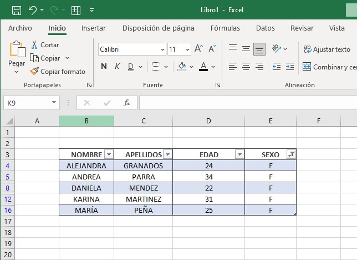The image size is (357, 260).
Task: Select cell containing ALEJANDRA
Action: pyautogui.click(x=86, y=166)
